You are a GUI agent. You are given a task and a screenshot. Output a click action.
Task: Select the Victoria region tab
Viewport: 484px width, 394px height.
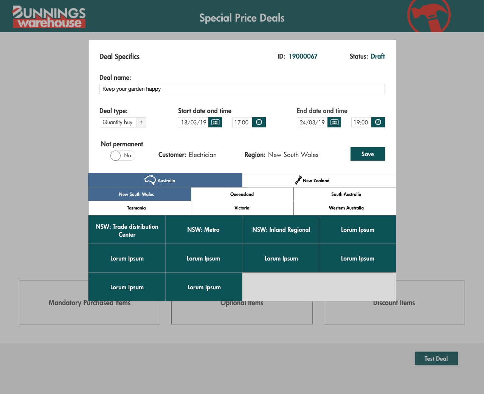click(x=242, y=208)
